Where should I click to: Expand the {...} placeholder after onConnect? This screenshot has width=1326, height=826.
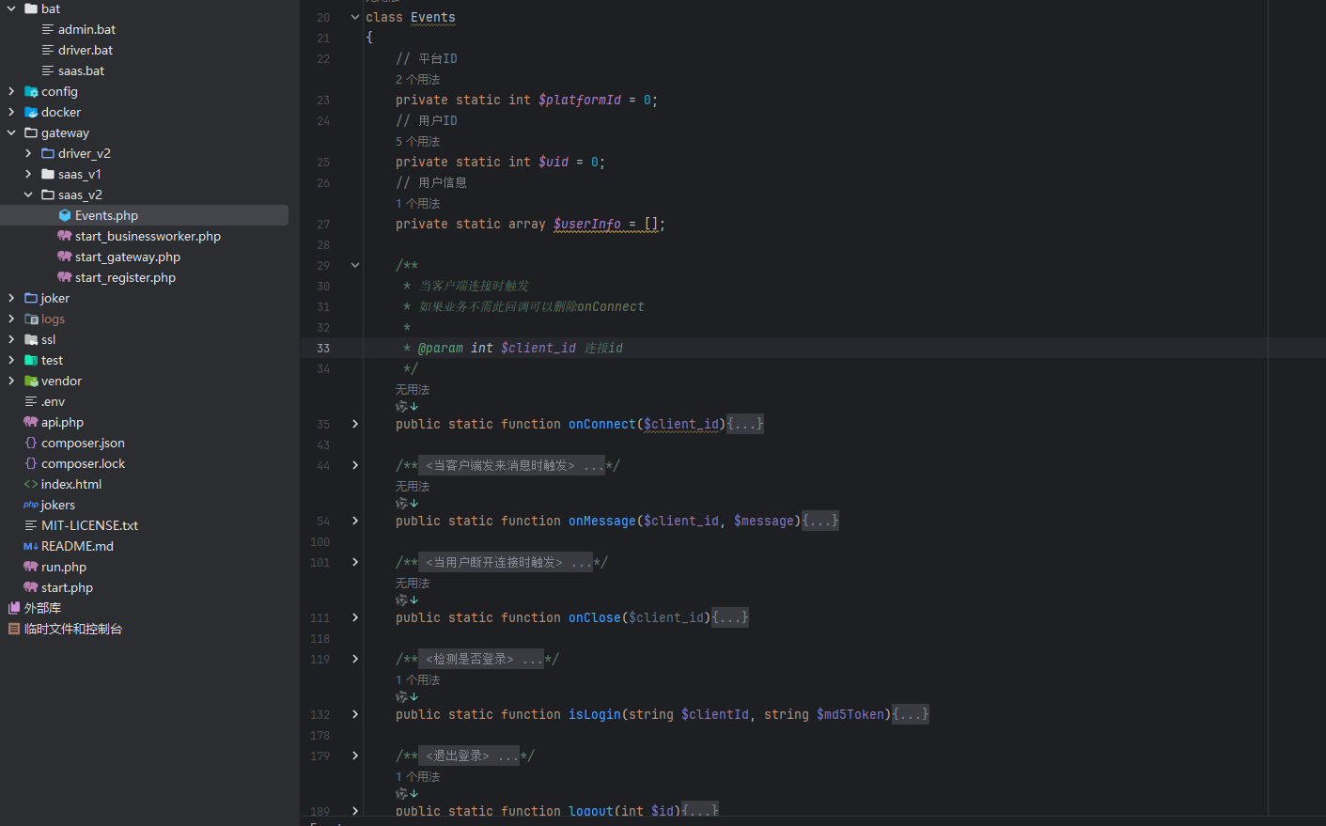[x=745, y=424]
